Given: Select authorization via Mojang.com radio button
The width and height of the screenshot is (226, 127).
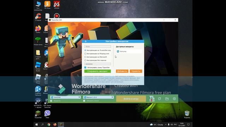Looking at the screenshot, I should tap(85, 54).
